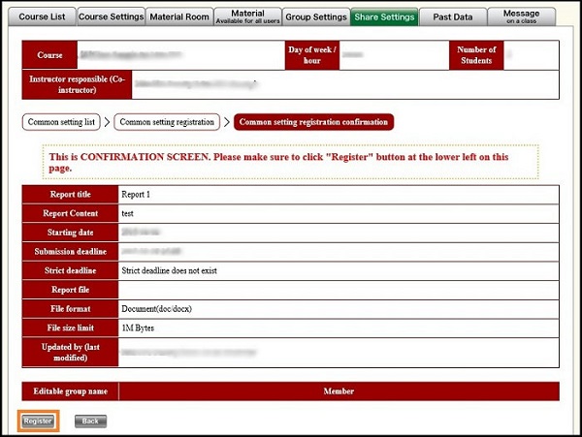Go to Common setting registration step

[x=168, y=122]
